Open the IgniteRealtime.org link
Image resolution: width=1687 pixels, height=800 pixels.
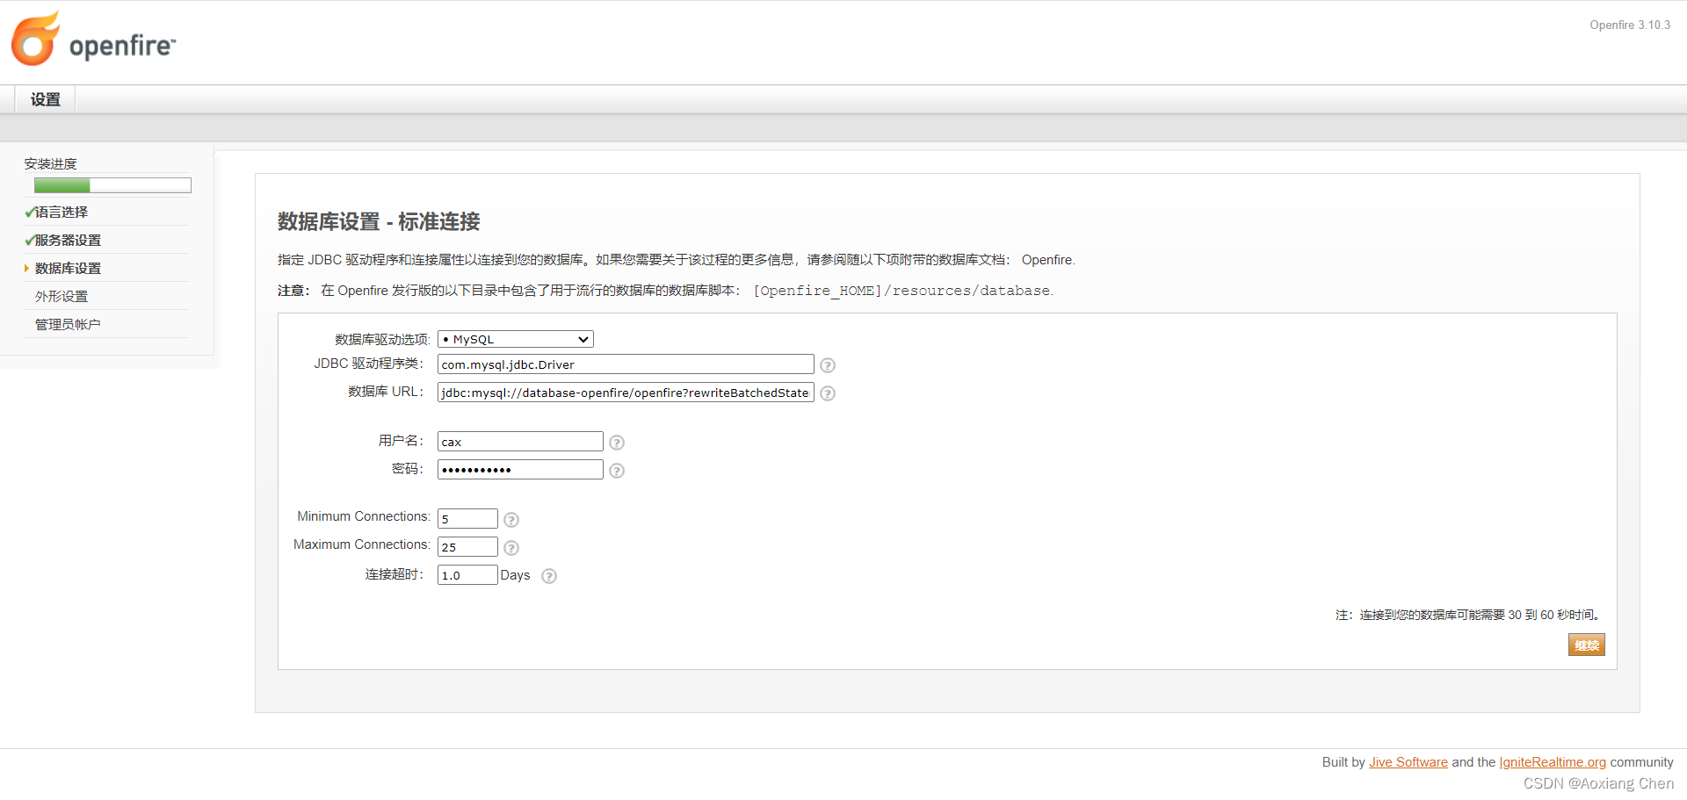(x=1553, y=762)
